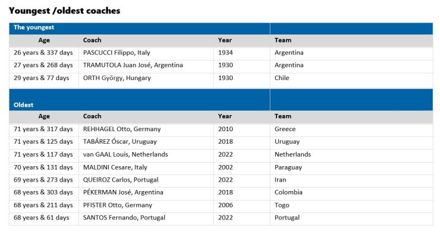Viewport: 440px width, 235px height.
Task: Select the '26 years & 337 days' cell
Action: (x=43, y=53)
